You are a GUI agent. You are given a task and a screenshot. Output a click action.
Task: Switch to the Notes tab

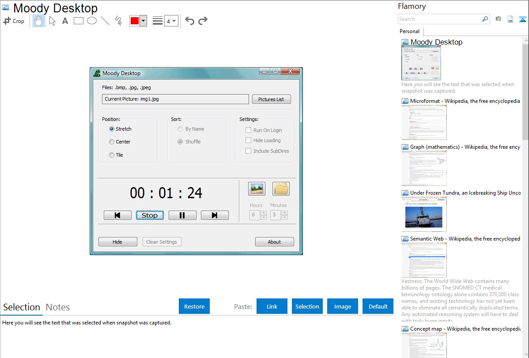57,307
